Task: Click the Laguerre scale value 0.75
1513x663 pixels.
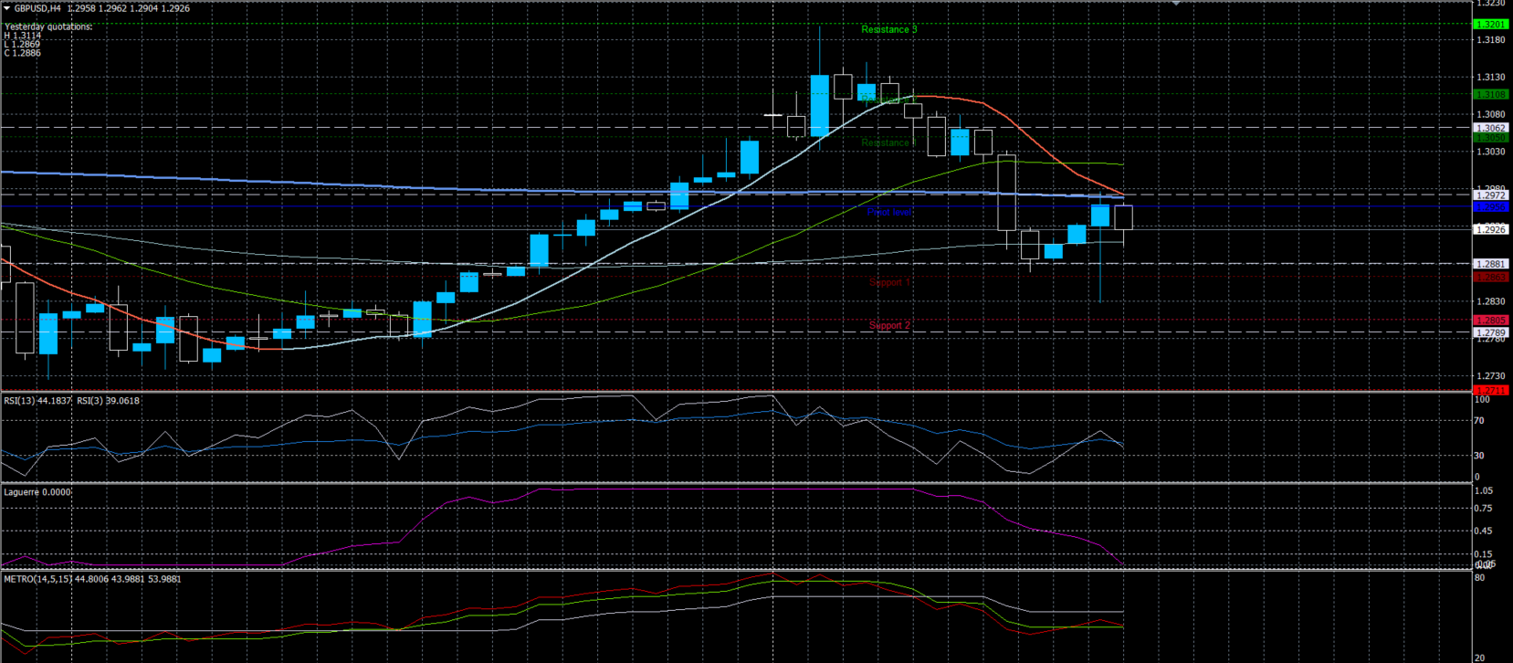Action: 1484,509
